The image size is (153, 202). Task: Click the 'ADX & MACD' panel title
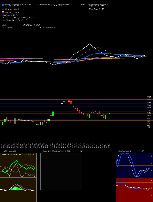tap(10, 151)
